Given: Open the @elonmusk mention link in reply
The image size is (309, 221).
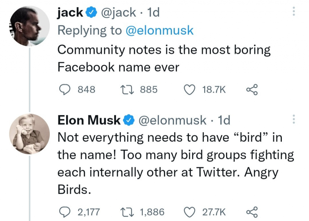Looking at the screenshot, I should [159, 30].
